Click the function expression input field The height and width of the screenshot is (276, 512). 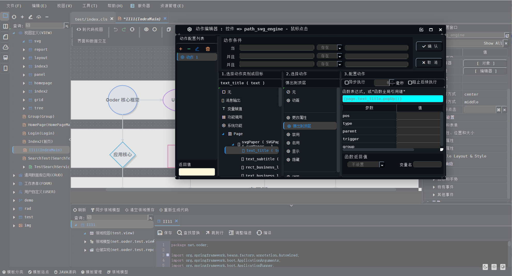pos(392,99)
